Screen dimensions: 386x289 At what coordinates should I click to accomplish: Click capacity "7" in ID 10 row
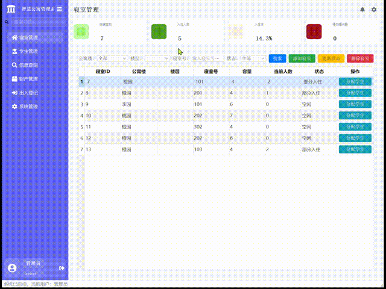click(247, 116)
